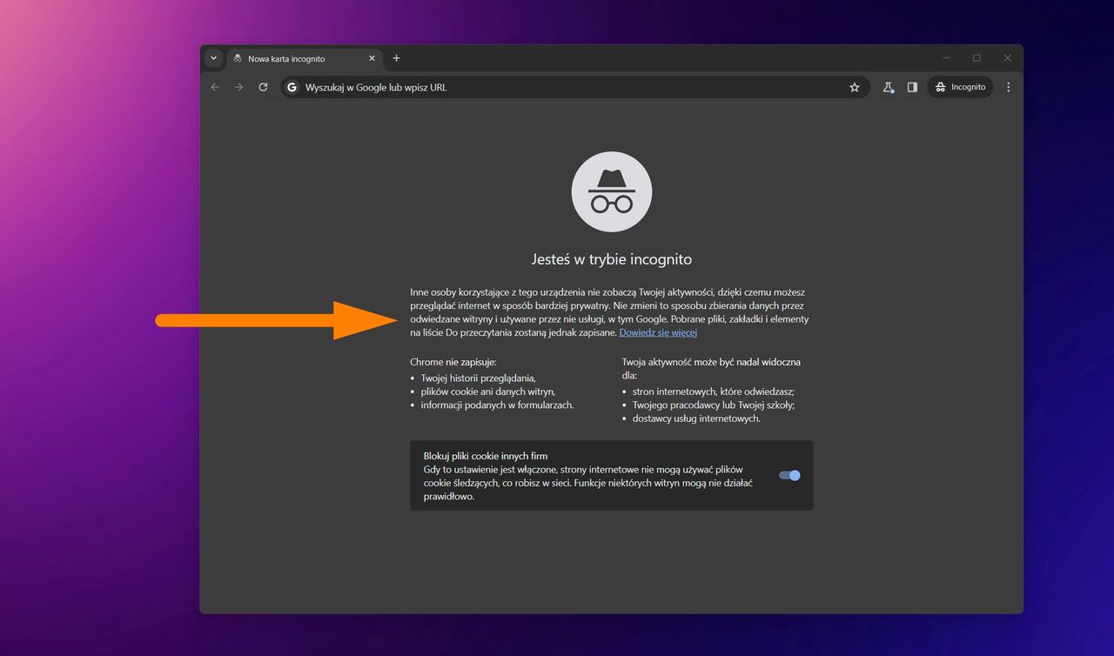The height and width of the screenshot is (656, 1114).
Task: Focus the Wyszukaj w Google address bar
Action: [575, 87]
